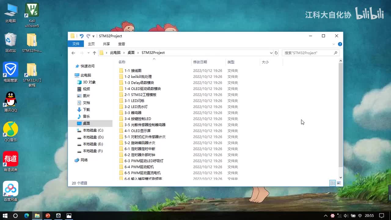Select folder 6-4 PWM驱动舵机
The height and width of the screenshot is (220, 391).
(139, 167)
